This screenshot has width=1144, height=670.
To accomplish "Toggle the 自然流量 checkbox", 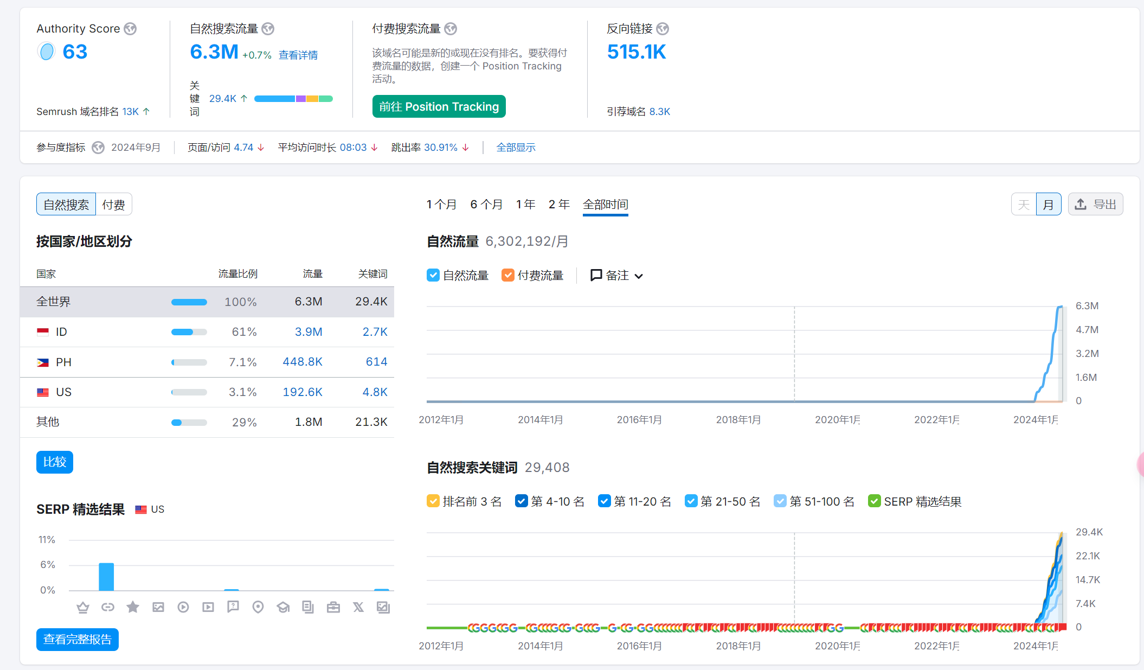I will pyautogui.click(x=433, y=275).
